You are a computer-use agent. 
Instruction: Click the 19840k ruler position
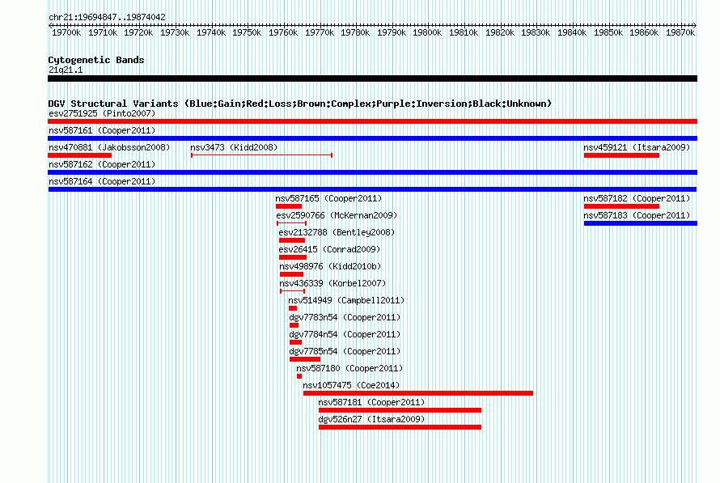(572, 32)
